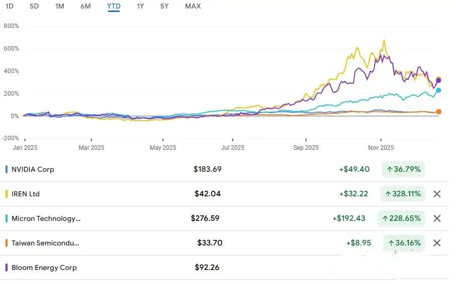This screenshot has width=456, height=284.
Task: Switch to the 5Y range
Action: [x=165, y=6]
